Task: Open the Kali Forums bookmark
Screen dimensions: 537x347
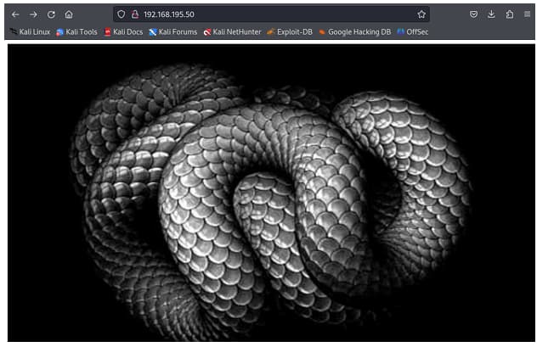Action: (172, 32)
